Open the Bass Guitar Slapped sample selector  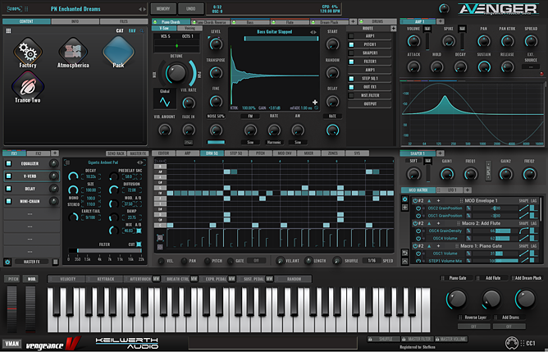pyautogui.click(x=274, y=32)
